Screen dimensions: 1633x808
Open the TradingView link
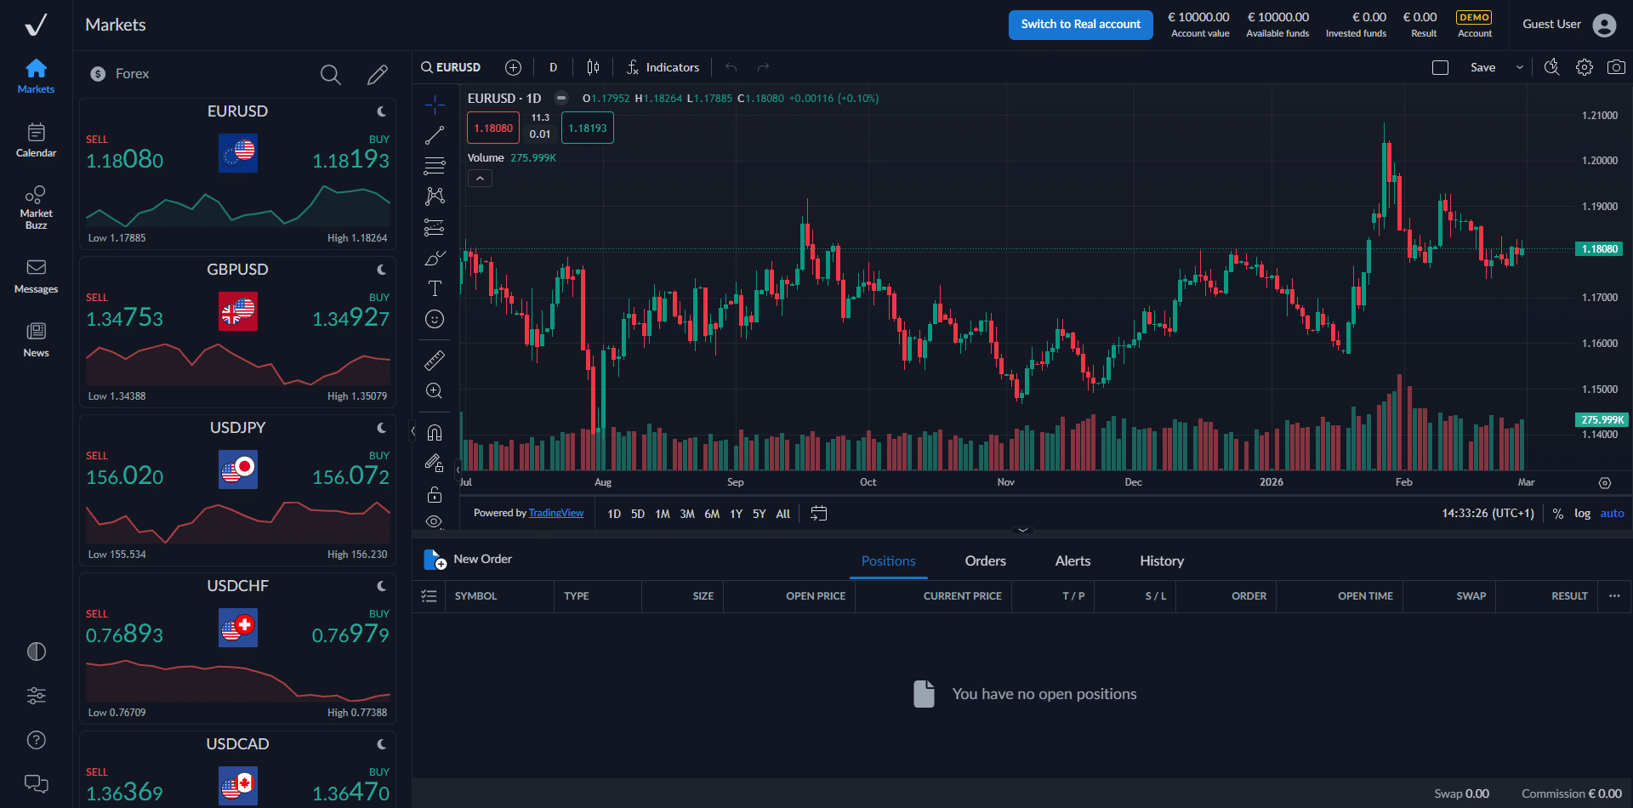555,513
